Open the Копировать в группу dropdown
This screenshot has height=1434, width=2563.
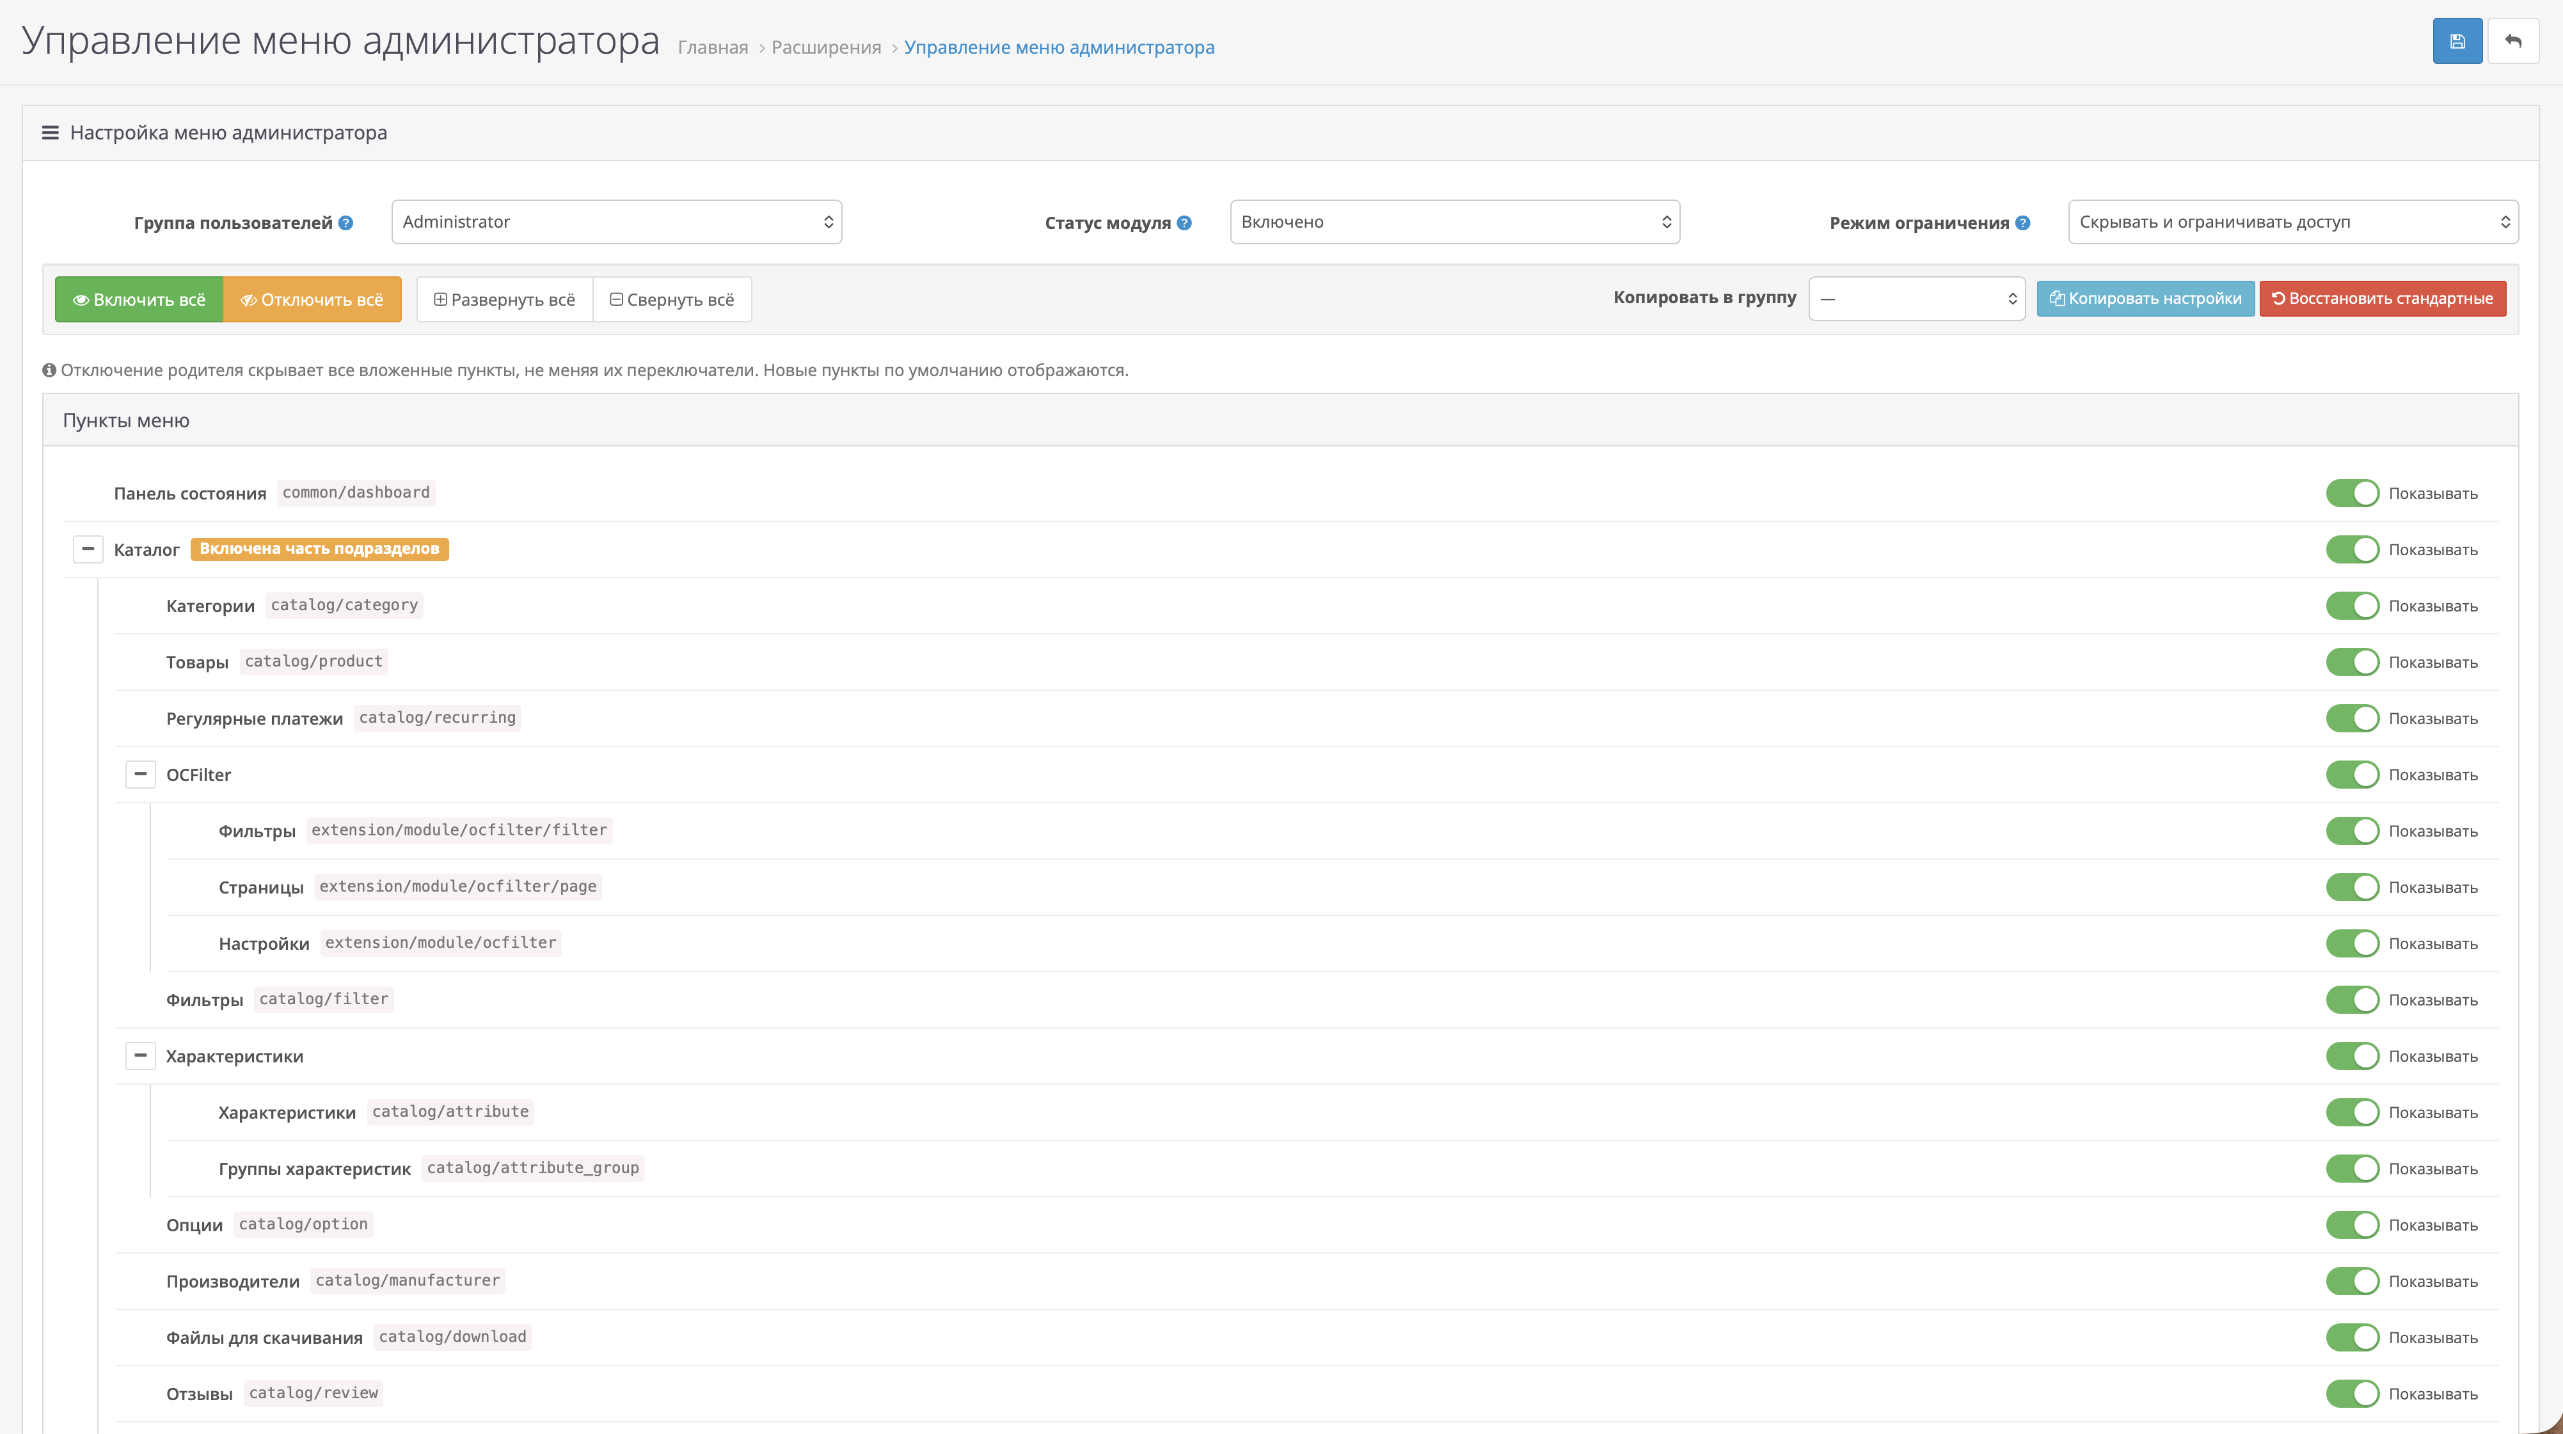[x=1916, y=298]
